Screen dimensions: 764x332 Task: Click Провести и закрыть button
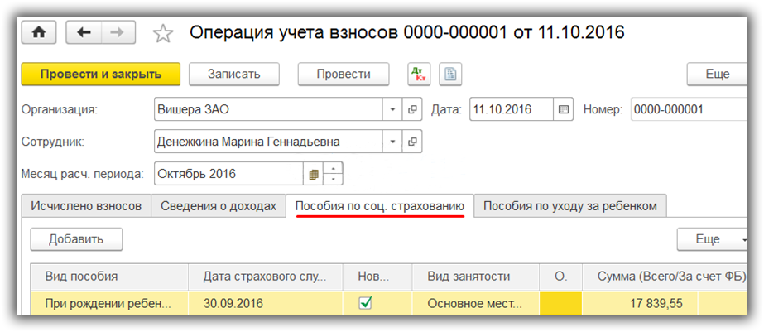pos(101,75)
